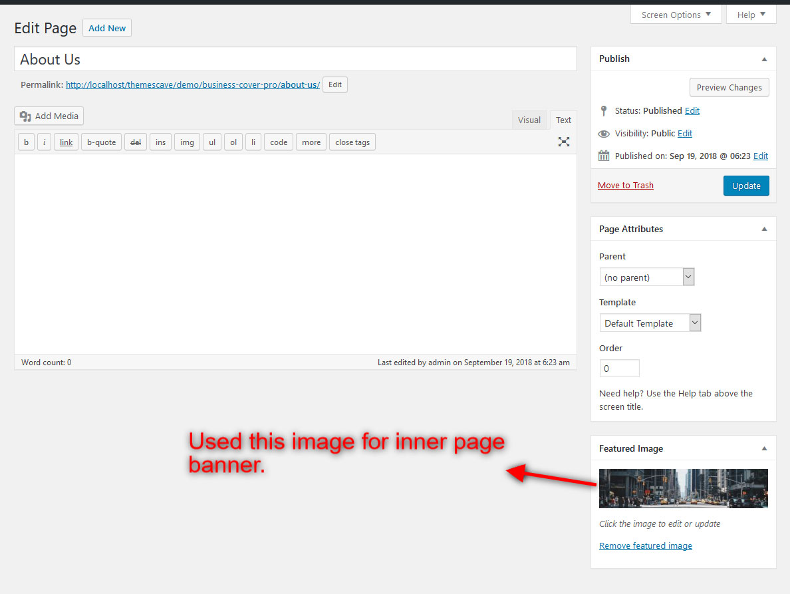Insert italic tag with i button

pyautogui.click(x=45, y=142)
